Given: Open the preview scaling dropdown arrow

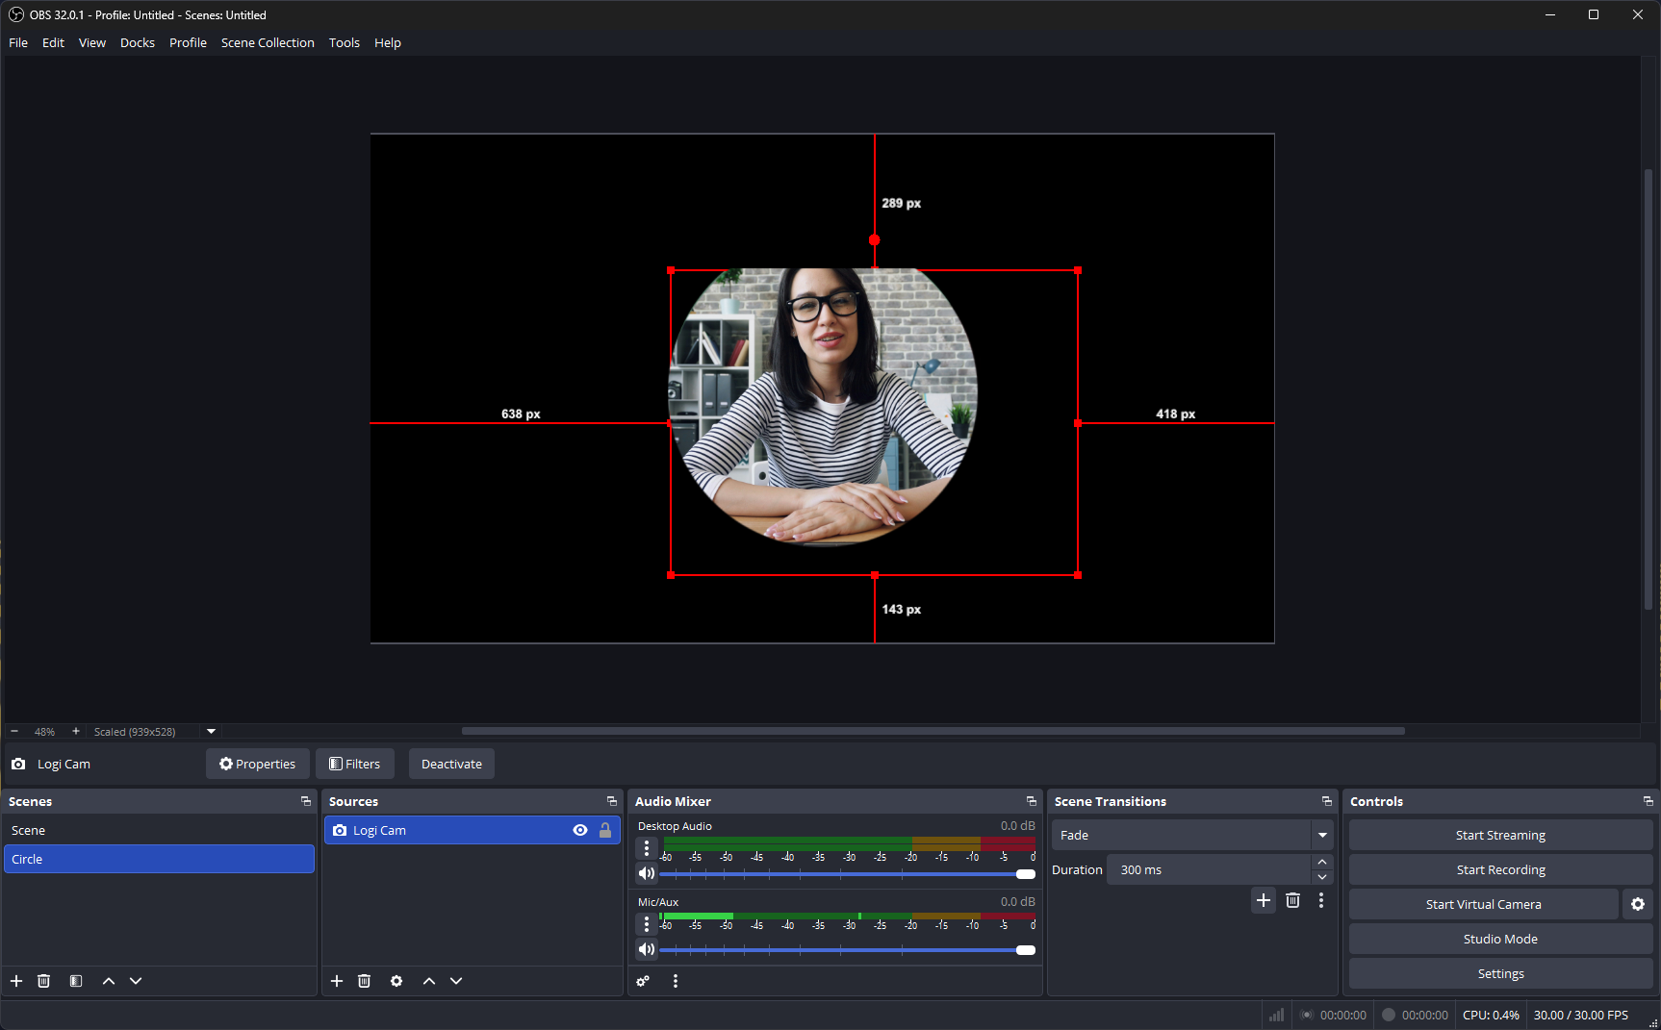Looking at the screenshot, I should (212, 732).
